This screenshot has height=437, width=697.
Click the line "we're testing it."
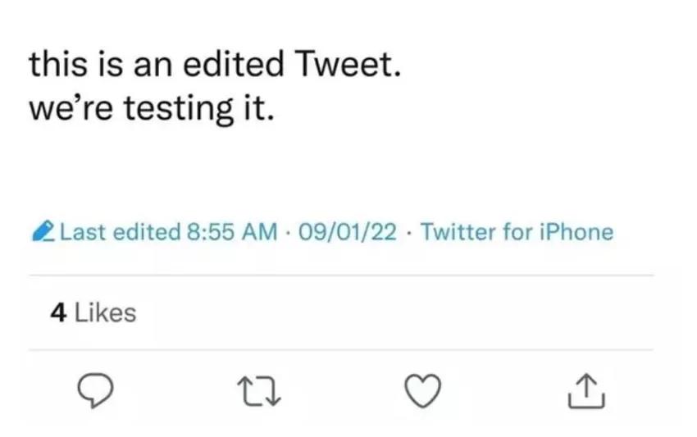pyautogui.click(x=149, y=109)
